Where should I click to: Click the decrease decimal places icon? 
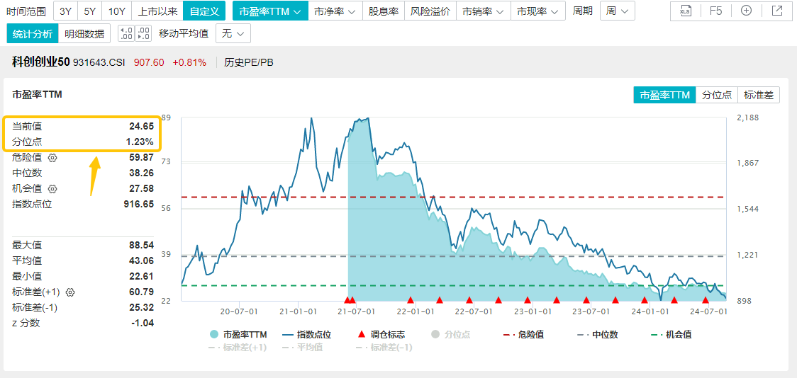(x=143, y=33)
